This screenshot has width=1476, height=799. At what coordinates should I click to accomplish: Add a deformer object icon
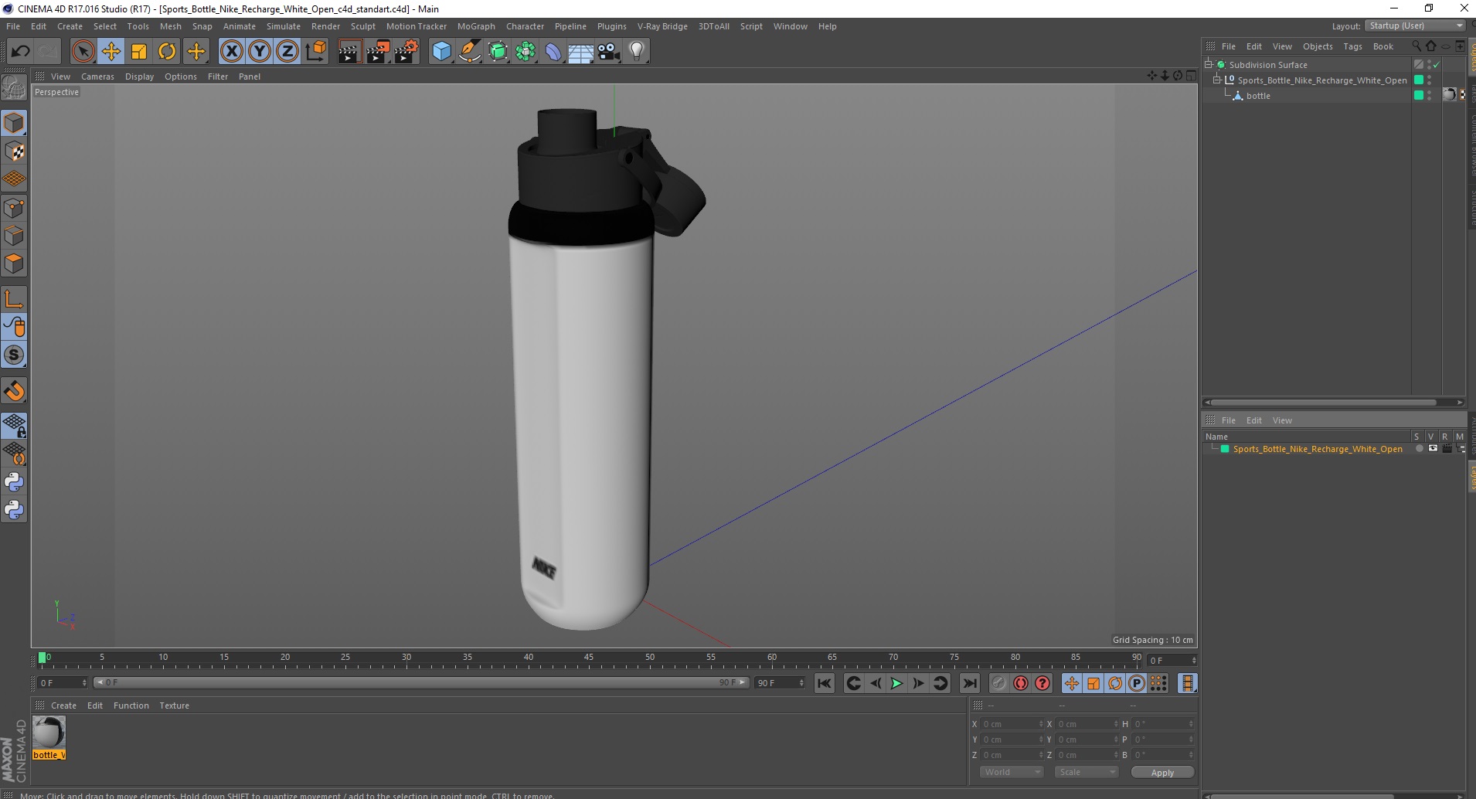pyautogui.click(x=553, y=52)
